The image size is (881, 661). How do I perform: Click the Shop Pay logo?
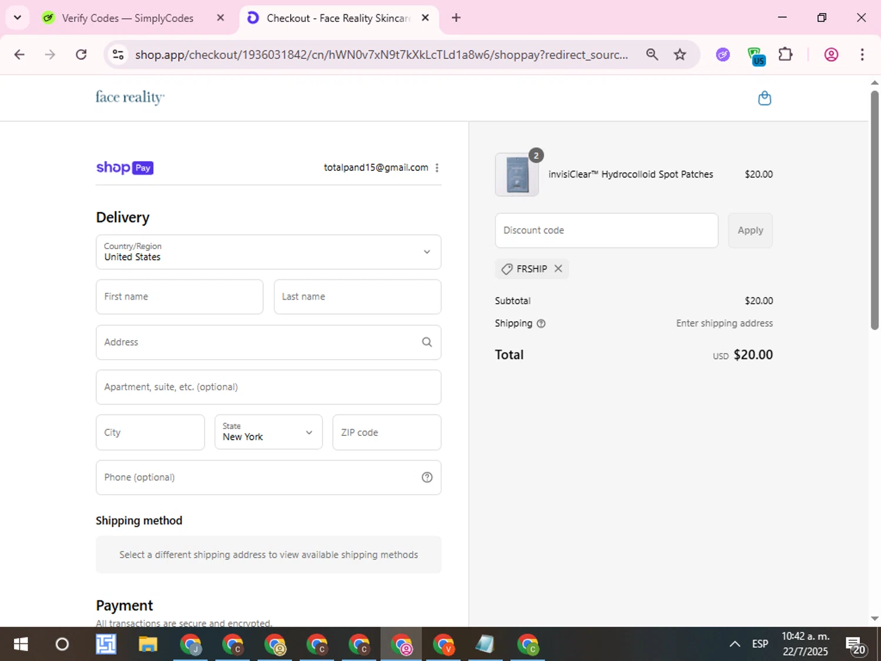125,167
